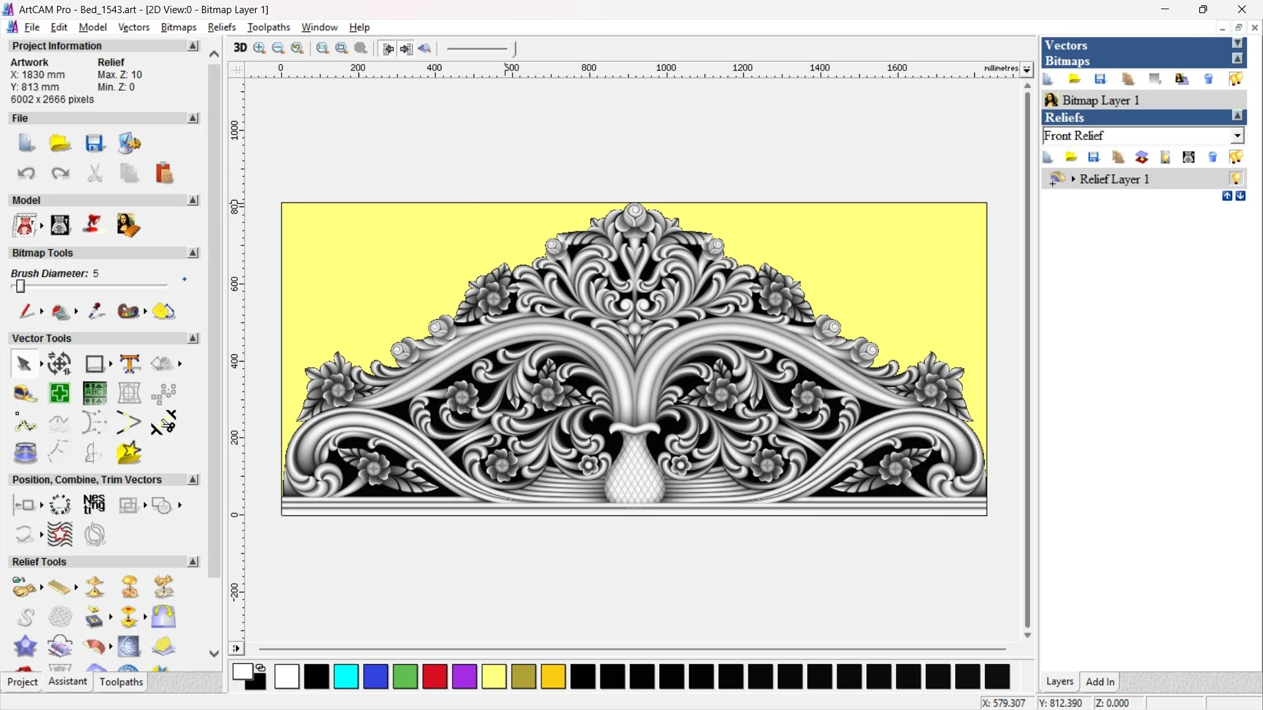Click the Create Vector Text tool
1263x710 pixels.
[130, 364]
